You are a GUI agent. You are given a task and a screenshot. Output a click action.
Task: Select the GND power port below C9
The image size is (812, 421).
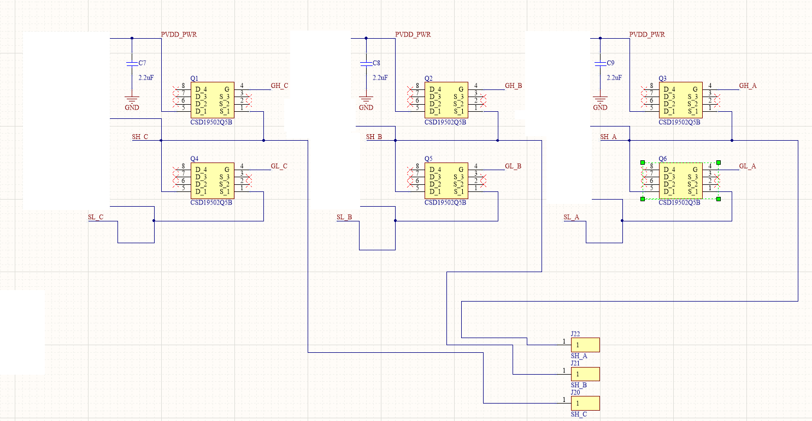pyautogui.click(x=600, y=103)
